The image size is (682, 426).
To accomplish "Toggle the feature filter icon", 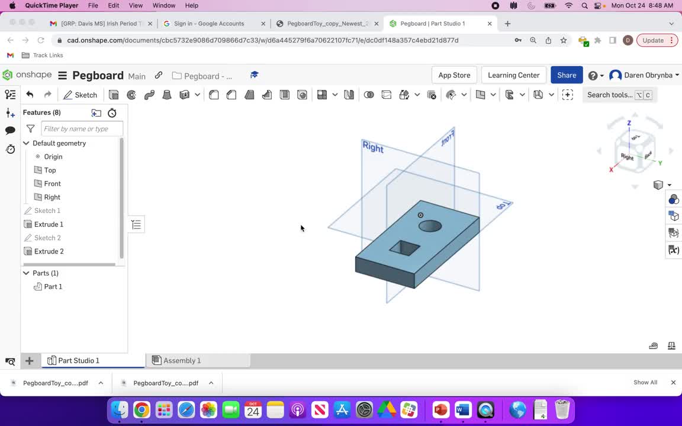I will 30,128.
